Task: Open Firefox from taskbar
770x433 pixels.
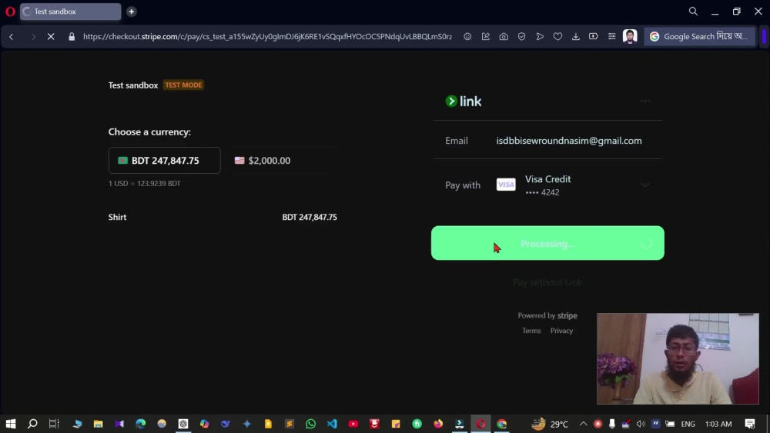Action: [x=438, y=424]
